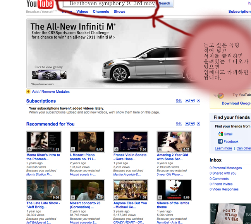Click the Google Chrome icon in promo box

coord(220,95)
